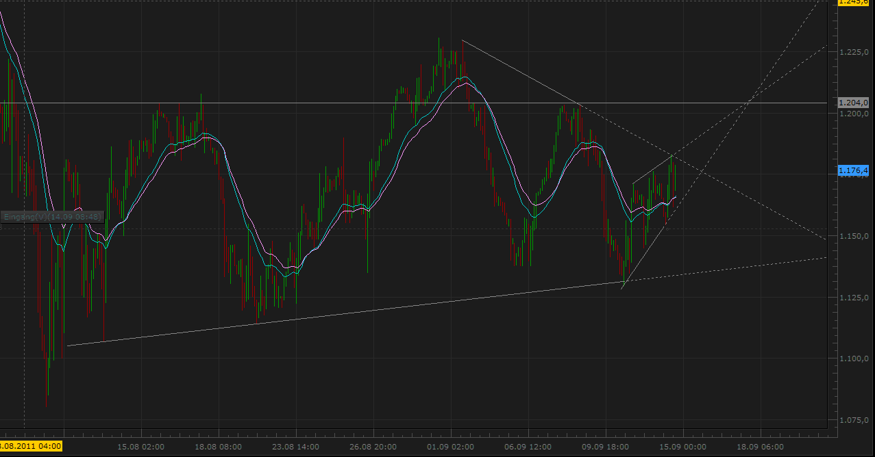Click the 1.200,0 price axis label
This screenshot has width=875, height=457.
854,114
